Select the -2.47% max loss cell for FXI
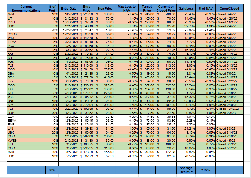This screenshot has width=251, height=178. [x=127, y=50]
